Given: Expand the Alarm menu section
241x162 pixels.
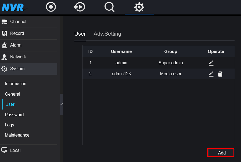Looking at the screenshot, I should tap(16, 45).
